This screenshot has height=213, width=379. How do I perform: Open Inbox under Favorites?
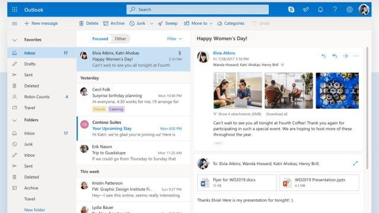[x=42, y=53]
